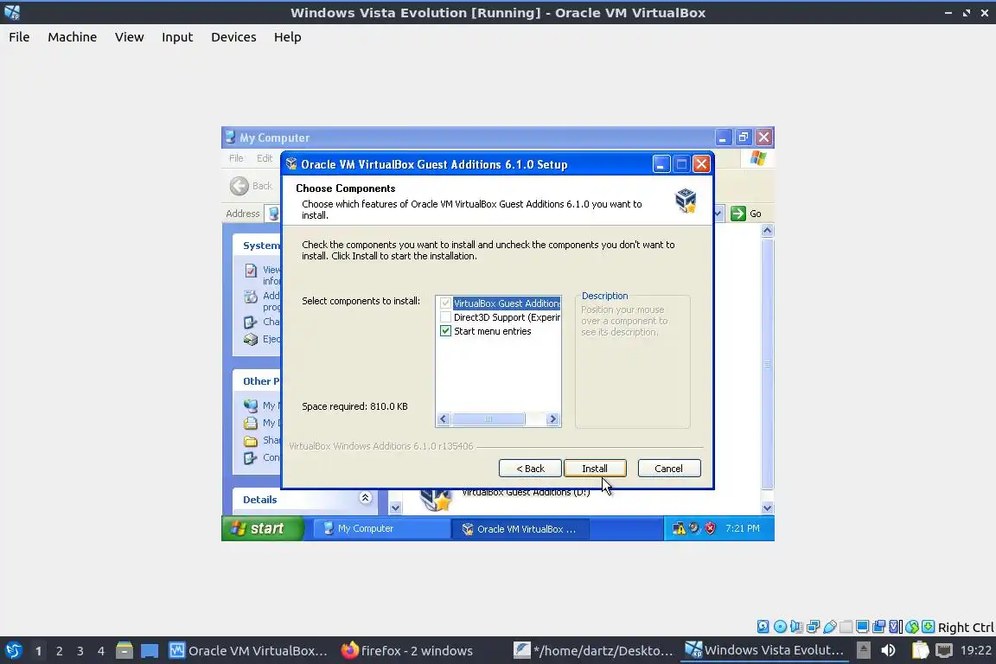This screenshot has height=664, width=996.
Task: Open Oracle VM VirtualBox panel task entry
Action: click(248, 651)
